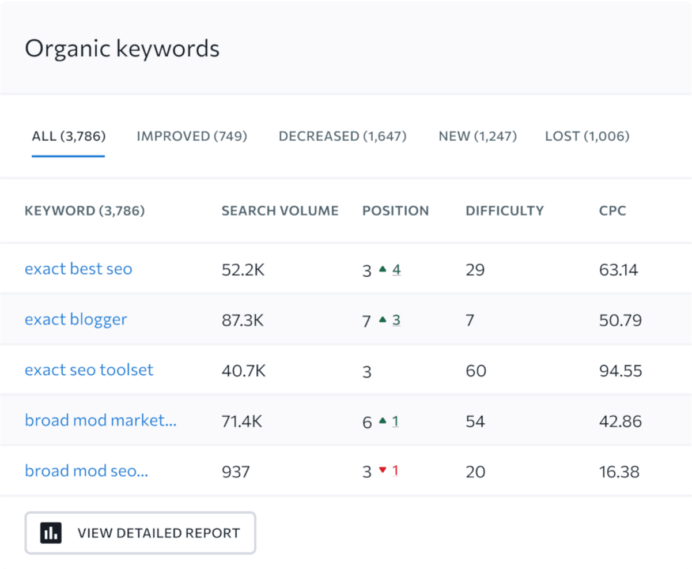Click difficulty value 29

[475, 269]
